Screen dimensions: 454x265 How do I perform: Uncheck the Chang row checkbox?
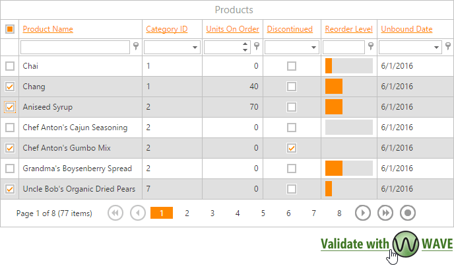(10, 87)
